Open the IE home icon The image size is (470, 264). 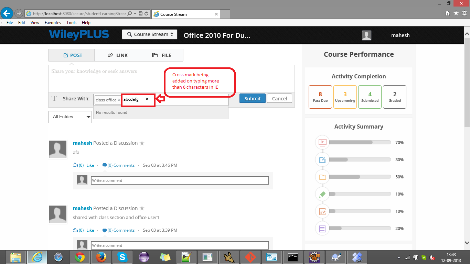[448, 13]
